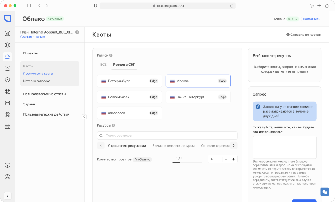This screenshot has width=335, height=202.
Task: Open the cloud section in left sidebar
Action: pyautogui.click(x=7, y=57)
